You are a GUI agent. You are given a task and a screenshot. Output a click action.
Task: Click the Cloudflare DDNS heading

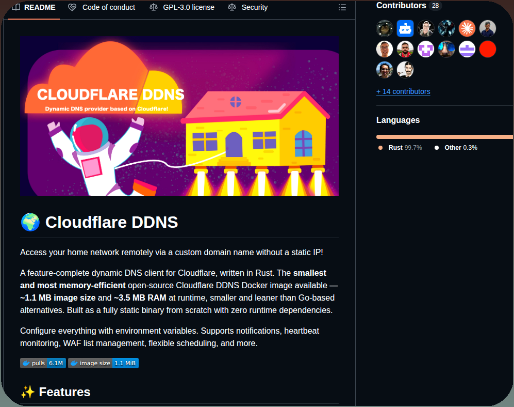[x=111, y=223]
